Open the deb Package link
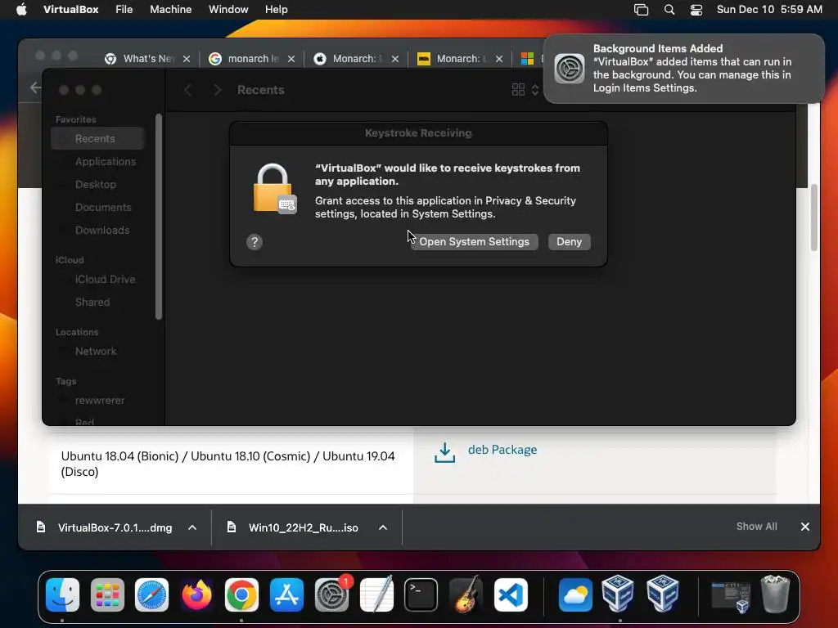The image size is (838, 628). tap(502, 450)
